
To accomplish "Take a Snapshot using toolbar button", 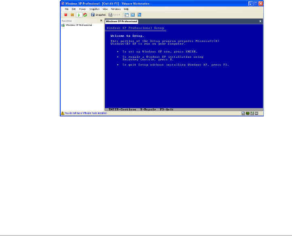I will 98,15.
